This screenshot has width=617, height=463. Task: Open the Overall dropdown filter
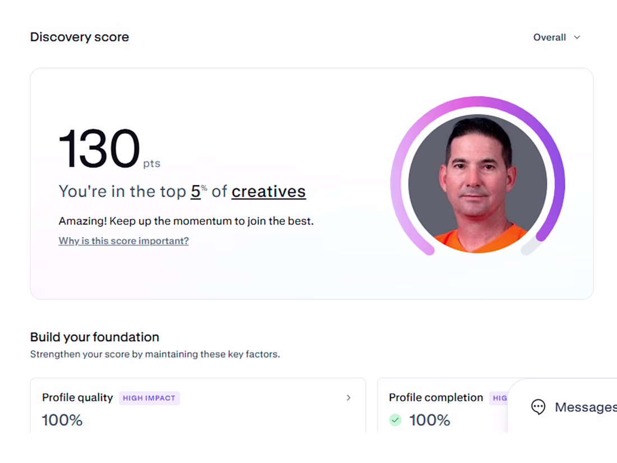pyautogui.click(x=557, y=38)
